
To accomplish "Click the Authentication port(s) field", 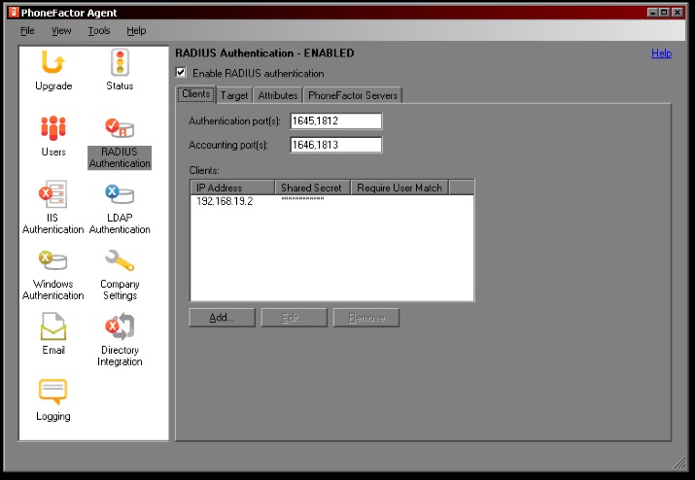I will tap(335, 121).
